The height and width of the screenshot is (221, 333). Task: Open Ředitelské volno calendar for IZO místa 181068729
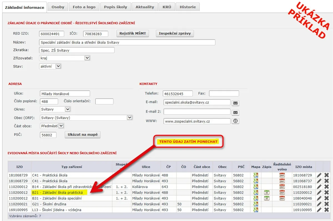(282, 175)
